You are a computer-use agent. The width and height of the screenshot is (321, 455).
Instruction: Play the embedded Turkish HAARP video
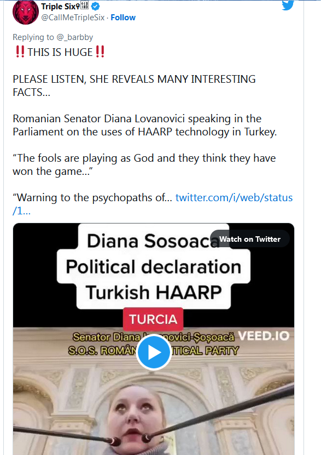[x=154, y=352]
